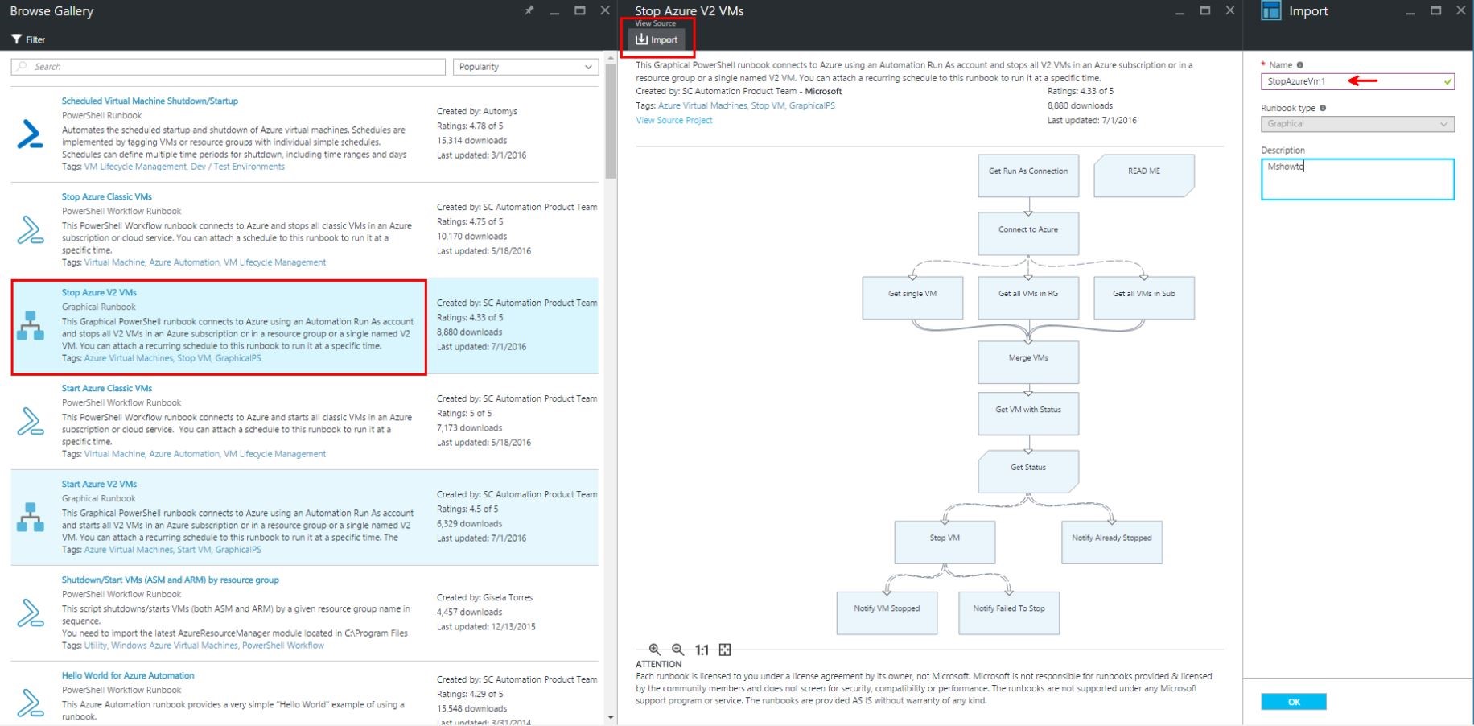Click the Import button in toolbar

[x=657, y=39]
